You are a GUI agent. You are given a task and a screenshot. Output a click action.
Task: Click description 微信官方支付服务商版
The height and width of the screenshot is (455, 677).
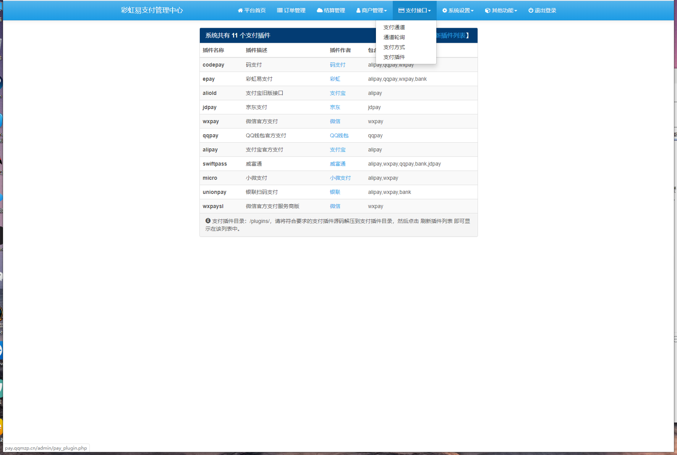pos(272,206)
